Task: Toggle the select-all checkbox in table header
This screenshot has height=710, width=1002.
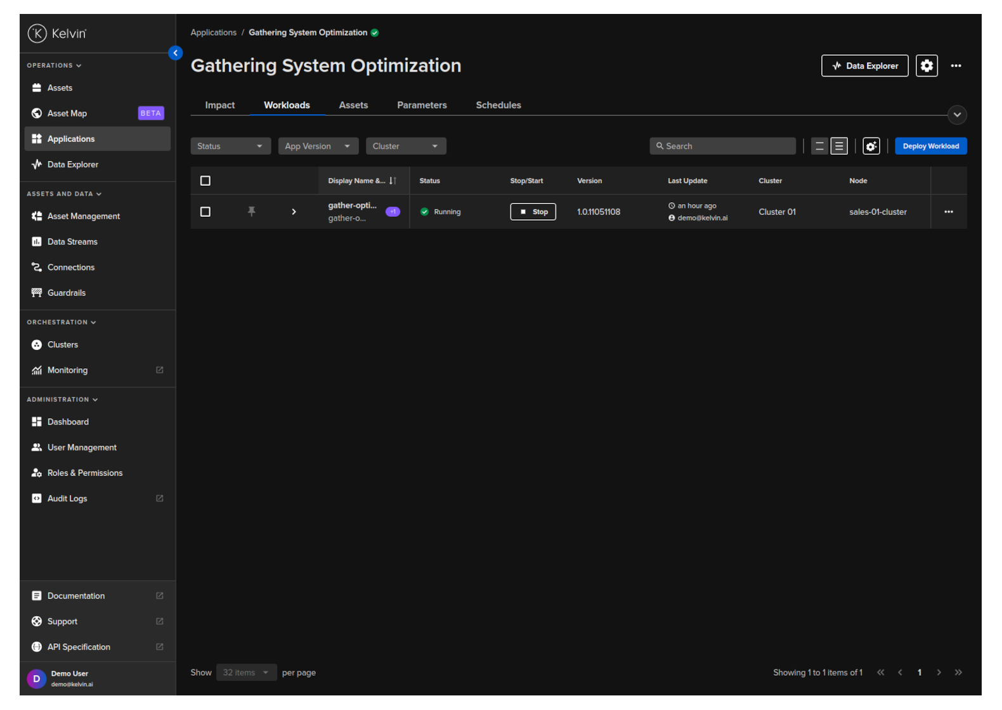Action: tap(205, 181)
